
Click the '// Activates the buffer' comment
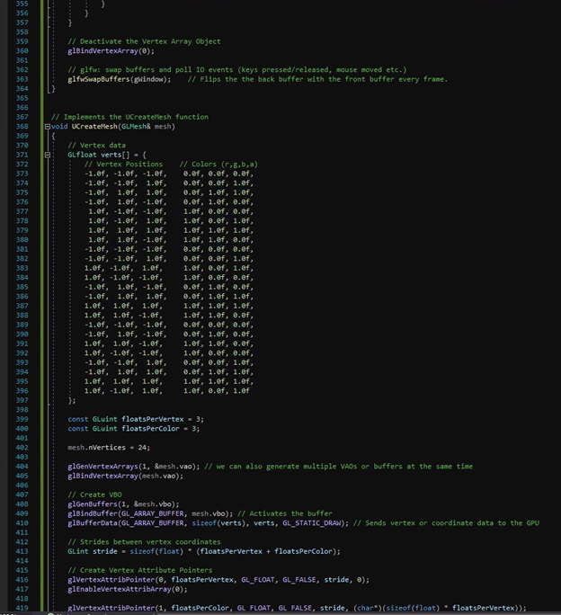(x=285, y=513)
